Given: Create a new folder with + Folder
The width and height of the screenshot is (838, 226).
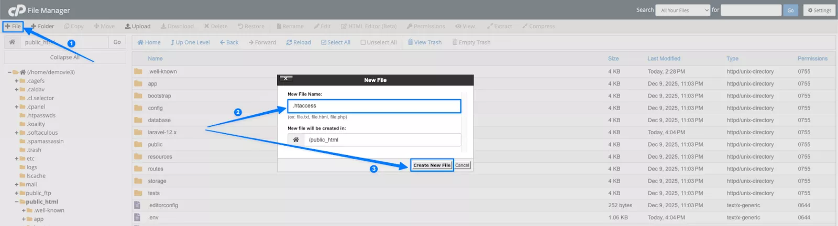Looking at the screenshot, I should (x=42, y=26).
